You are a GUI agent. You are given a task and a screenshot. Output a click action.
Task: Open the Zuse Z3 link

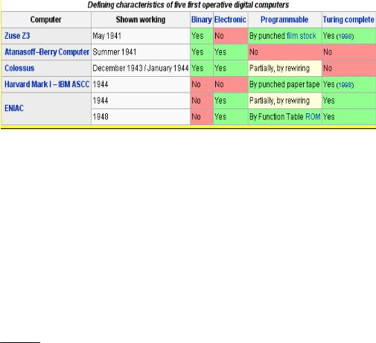(17, 36)
